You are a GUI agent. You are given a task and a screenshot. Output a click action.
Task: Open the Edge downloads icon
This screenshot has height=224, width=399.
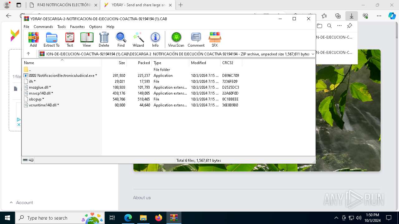tap(352, 16)
